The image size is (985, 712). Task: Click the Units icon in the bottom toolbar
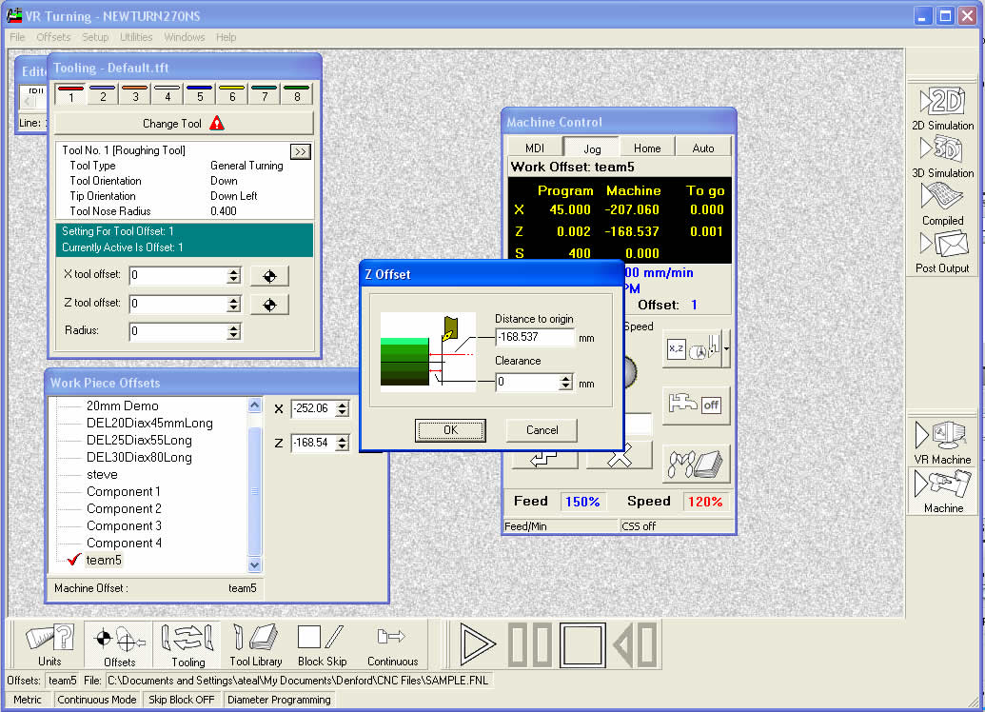pos(49,644)
